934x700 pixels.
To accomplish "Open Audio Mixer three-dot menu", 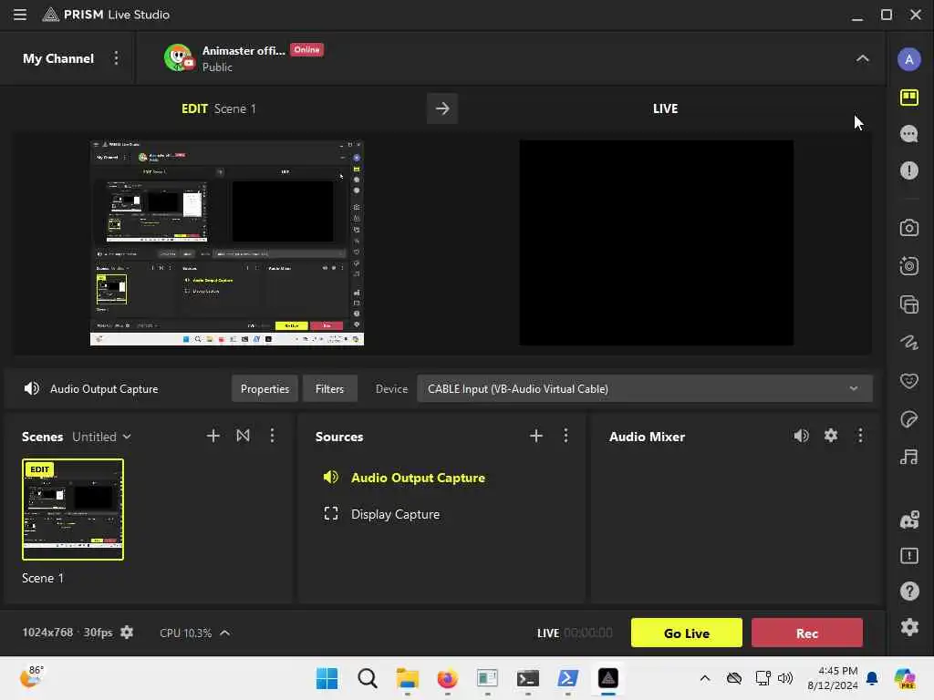I will [x=860, y=436].
